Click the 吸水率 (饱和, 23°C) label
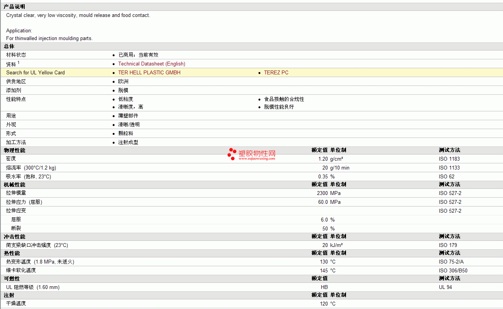 click(x=29, y=176)
